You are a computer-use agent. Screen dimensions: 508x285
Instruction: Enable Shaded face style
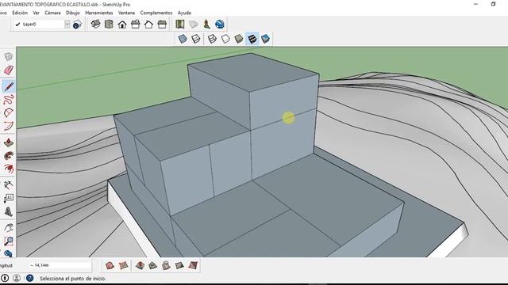pos(239,39)
